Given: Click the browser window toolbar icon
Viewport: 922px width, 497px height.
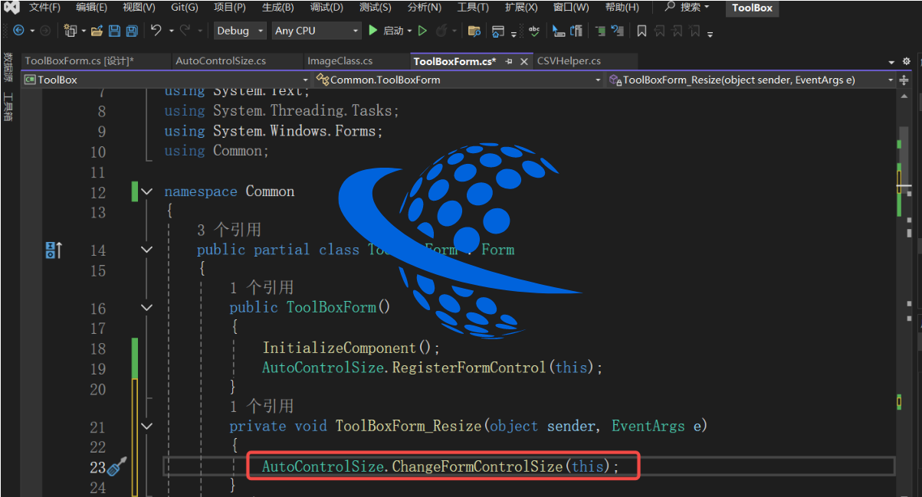Looking at the screenshot, I should click(x=498, y=31).
